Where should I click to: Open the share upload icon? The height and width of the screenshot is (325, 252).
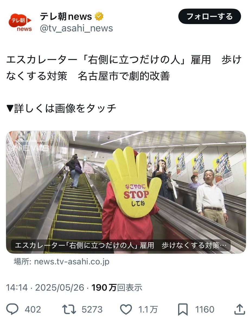click(239, 309)
